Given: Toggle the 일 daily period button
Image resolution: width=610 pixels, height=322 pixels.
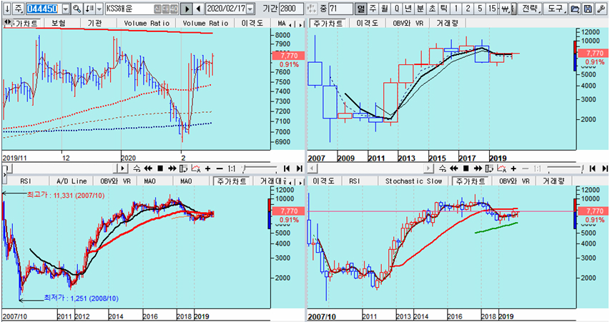Looking at the screenshot, I should coord(361,9).
